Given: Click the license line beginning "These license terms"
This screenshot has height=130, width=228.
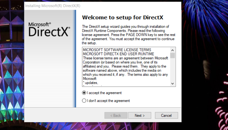Looking at the screenshot, I should point(125,58).
